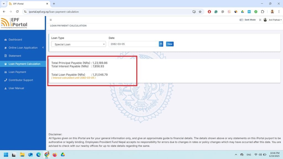The width and height of the screenshot is (283, 159).
Task: Click the site information icon beside URL
Action: pyautogui.click(x=25, y=12)
